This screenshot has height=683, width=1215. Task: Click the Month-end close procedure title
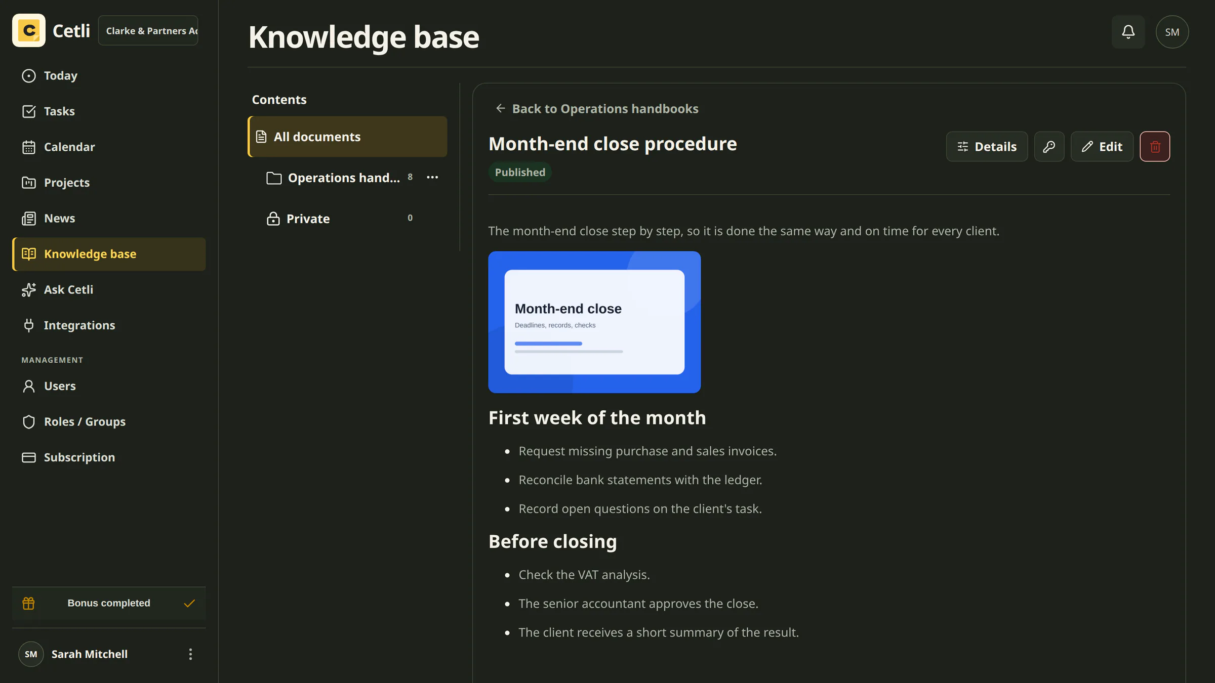(x=613, y=144)
